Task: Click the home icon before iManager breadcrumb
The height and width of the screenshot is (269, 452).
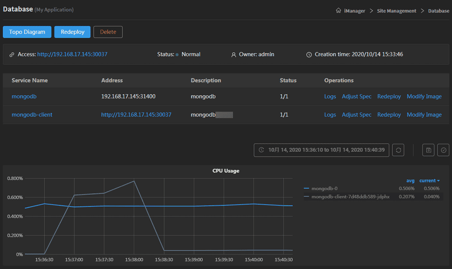Action: click(338, 11)
